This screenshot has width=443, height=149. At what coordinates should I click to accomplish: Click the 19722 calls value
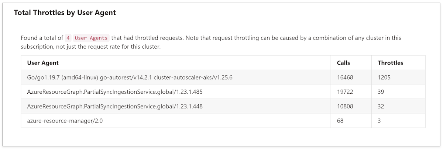point(345,92)
